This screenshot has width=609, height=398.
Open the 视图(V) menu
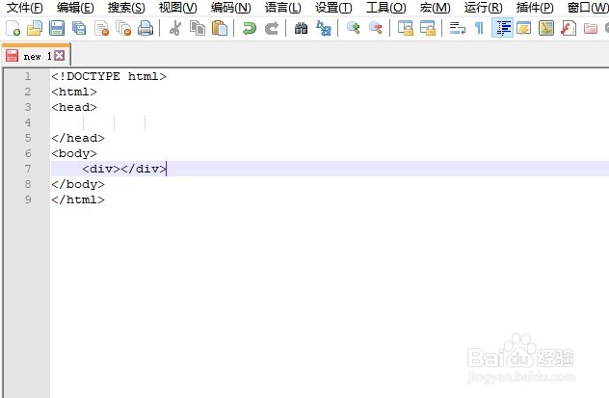pos(178,8)
